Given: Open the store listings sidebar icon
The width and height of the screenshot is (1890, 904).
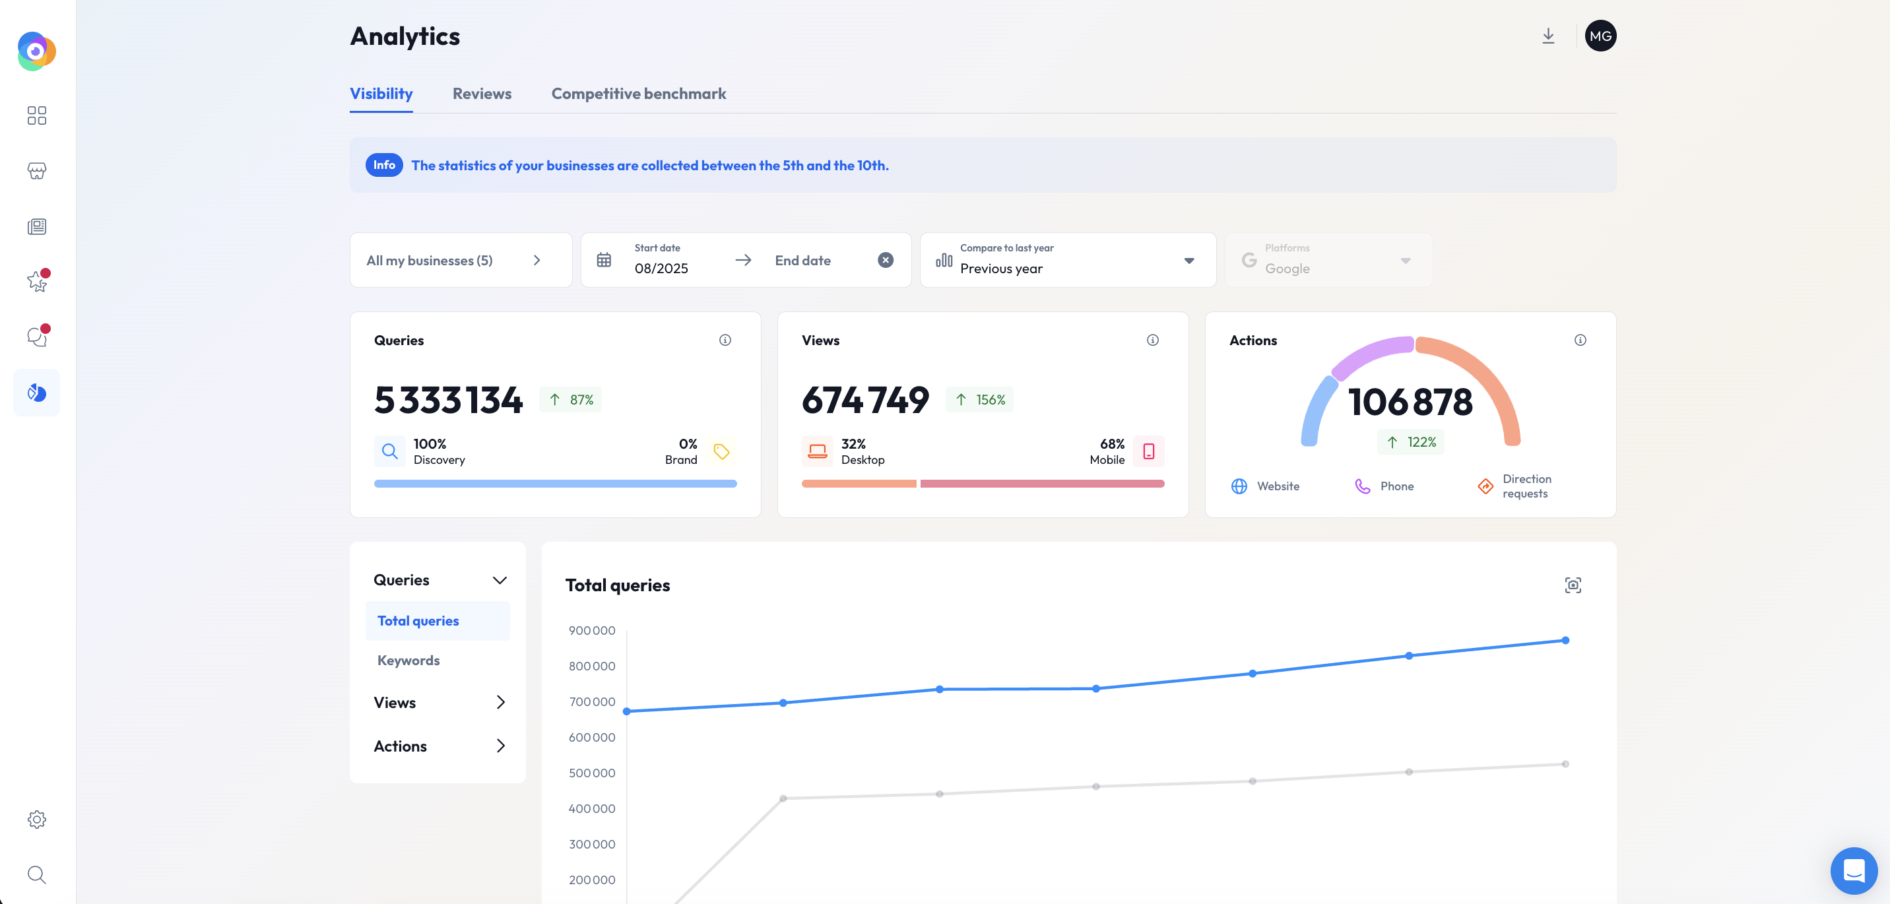Looking at the screenshot, I should point(37,171).
